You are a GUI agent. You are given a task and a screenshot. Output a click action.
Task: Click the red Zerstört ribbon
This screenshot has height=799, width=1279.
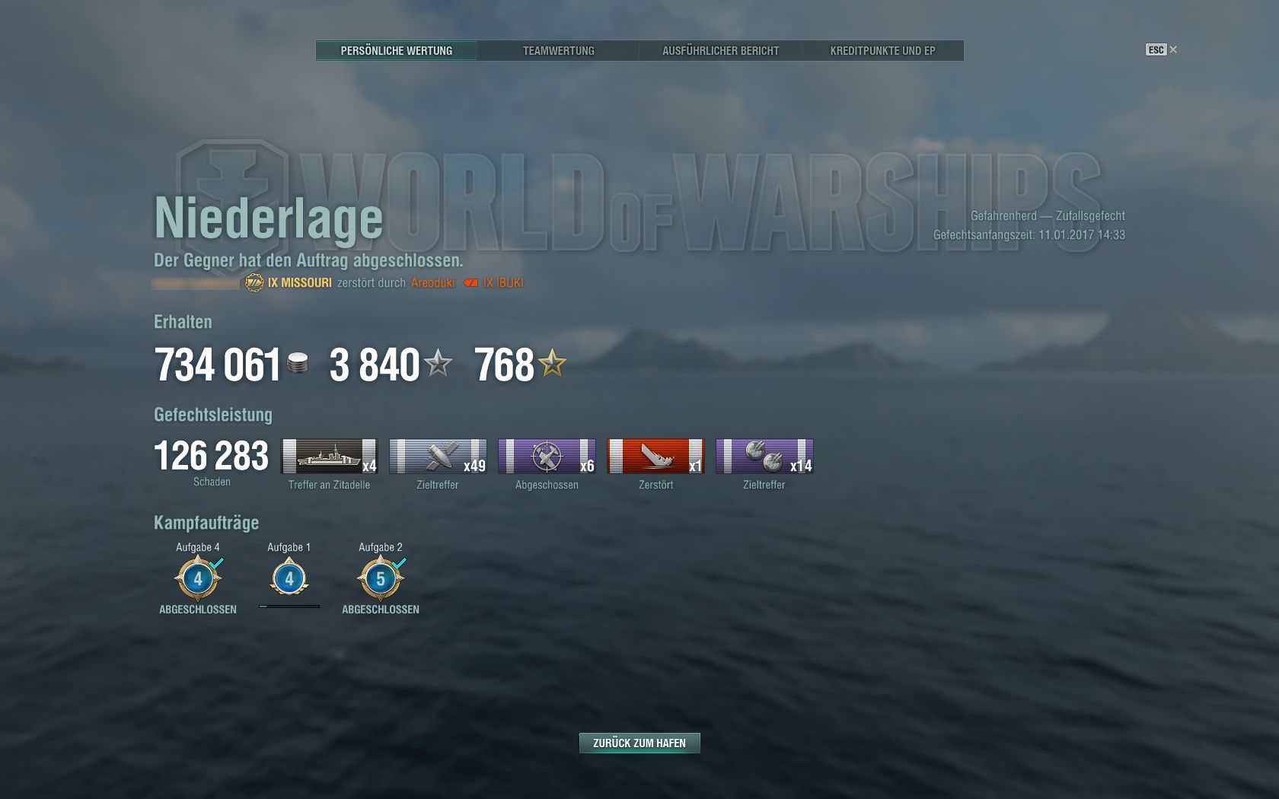(x=655, y=457)
